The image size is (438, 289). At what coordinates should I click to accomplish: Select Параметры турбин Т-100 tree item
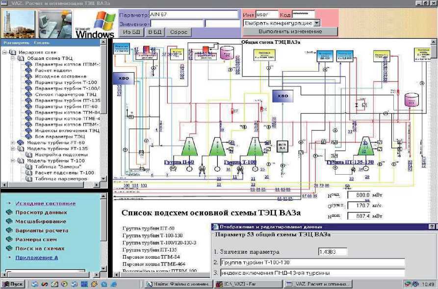point(66,82)
